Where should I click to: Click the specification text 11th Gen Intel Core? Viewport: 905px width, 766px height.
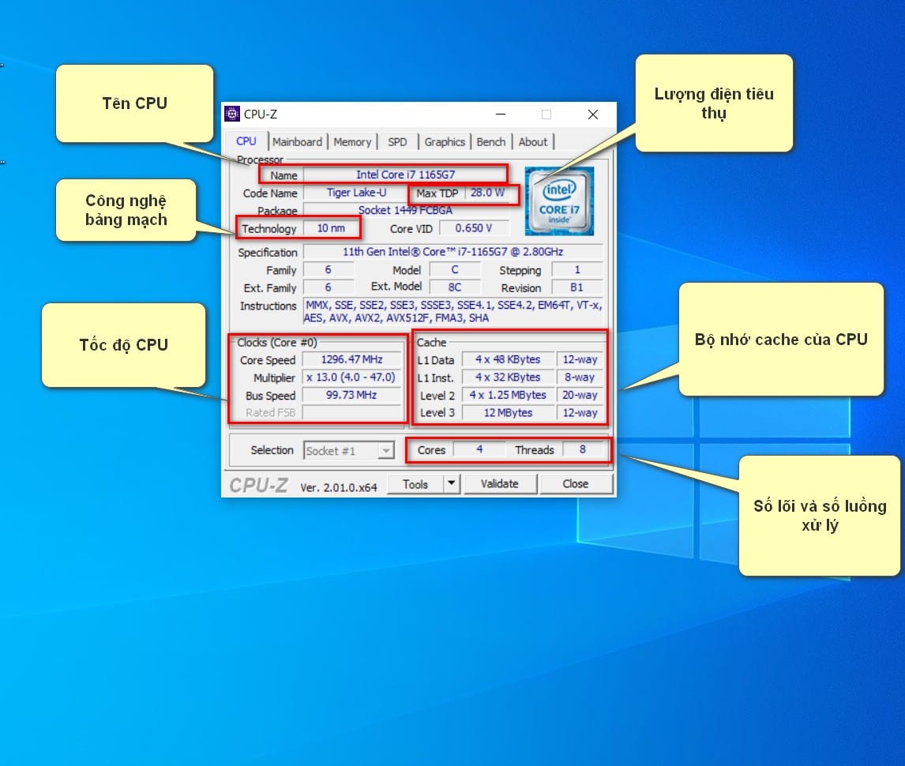click(x=453, y=252)
